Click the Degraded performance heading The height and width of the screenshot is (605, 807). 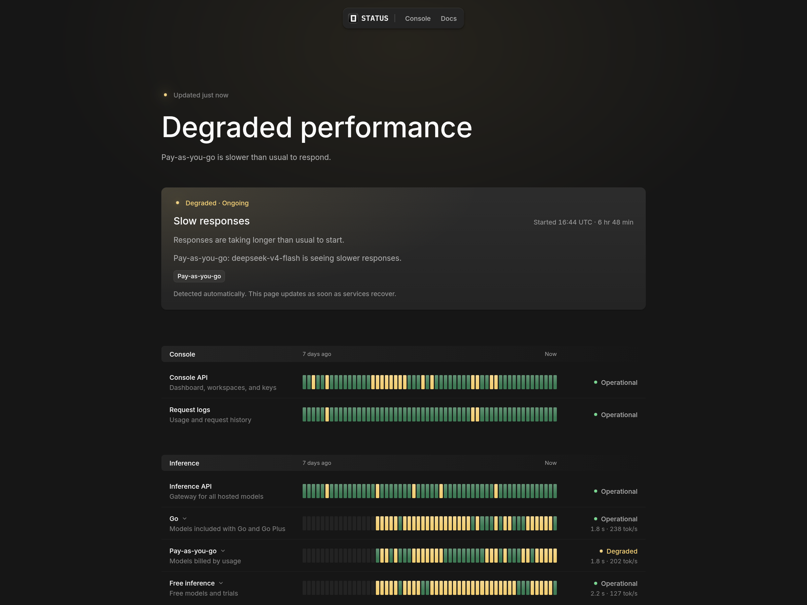click(317, 127)
